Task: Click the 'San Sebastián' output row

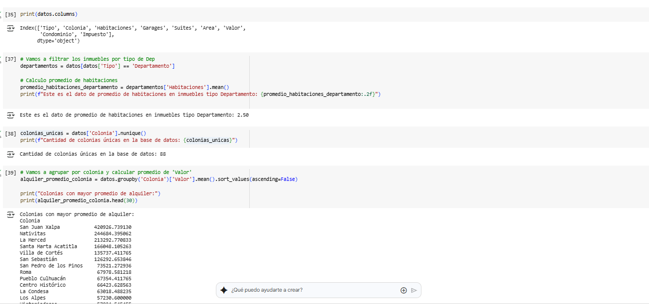Action: tap(75, 260)
